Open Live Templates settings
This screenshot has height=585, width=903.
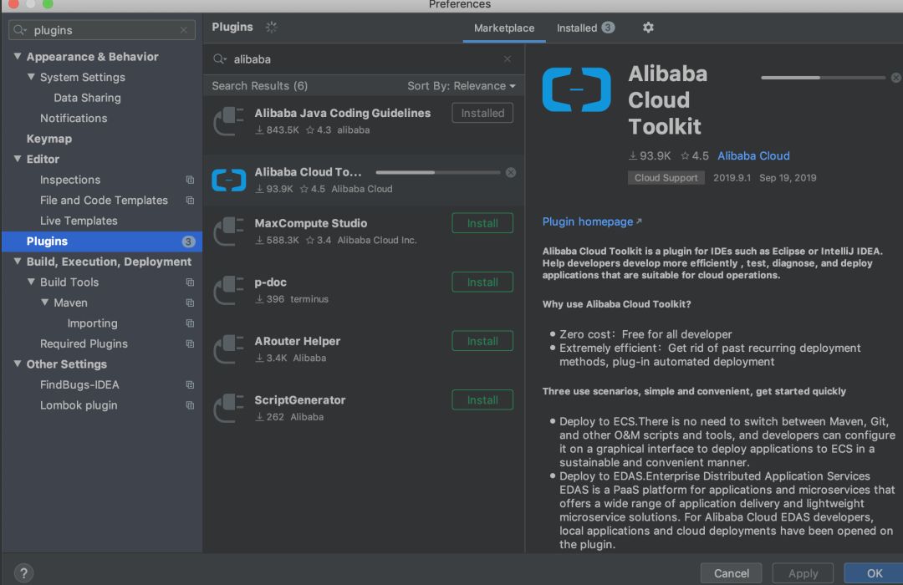click(x=79, y=221)
